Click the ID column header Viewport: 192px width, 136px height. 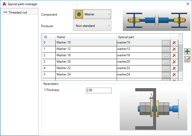click(x=49, y=37)
